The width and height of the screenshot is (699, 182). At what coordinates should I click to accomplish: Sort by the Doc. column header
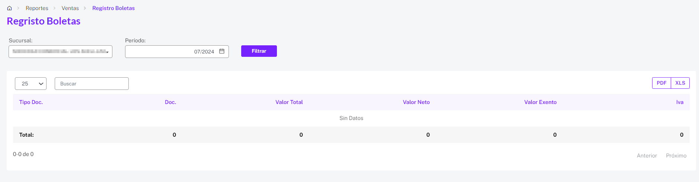pos(170,102)
